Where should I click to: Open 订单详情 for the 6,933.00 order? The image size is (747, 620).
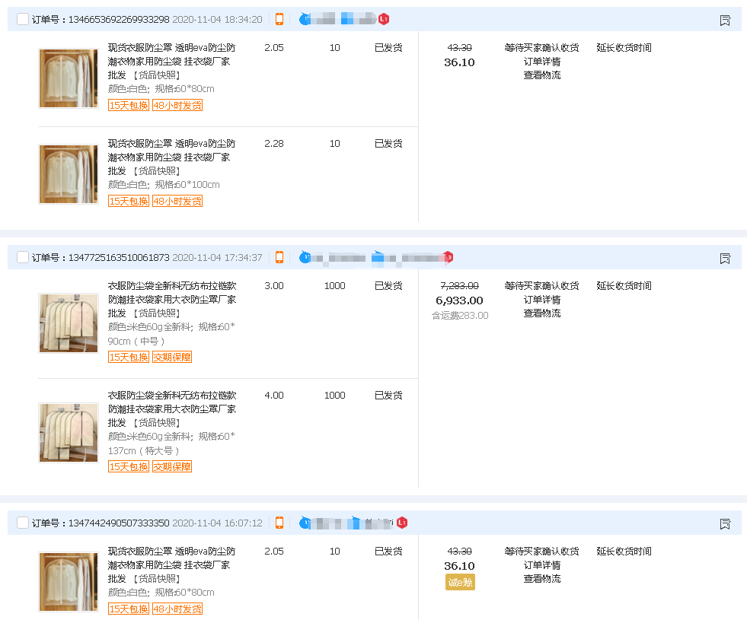click(x=541, y=300)
